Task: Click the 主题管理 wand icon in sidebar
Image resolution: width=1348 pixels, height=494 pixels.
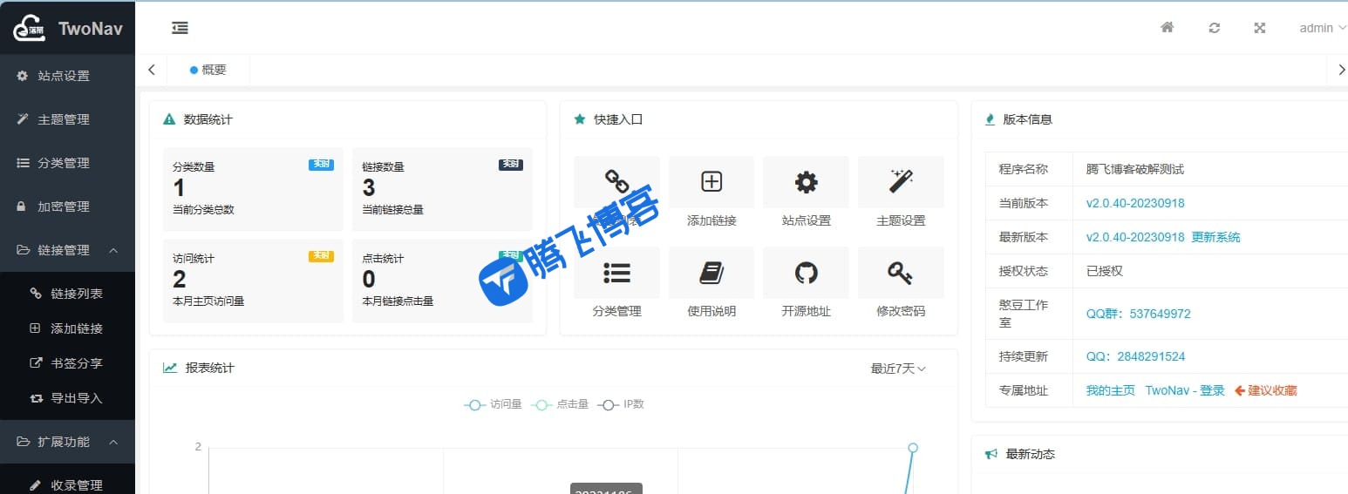Action: pyautogui.click(x=23, y=119)
